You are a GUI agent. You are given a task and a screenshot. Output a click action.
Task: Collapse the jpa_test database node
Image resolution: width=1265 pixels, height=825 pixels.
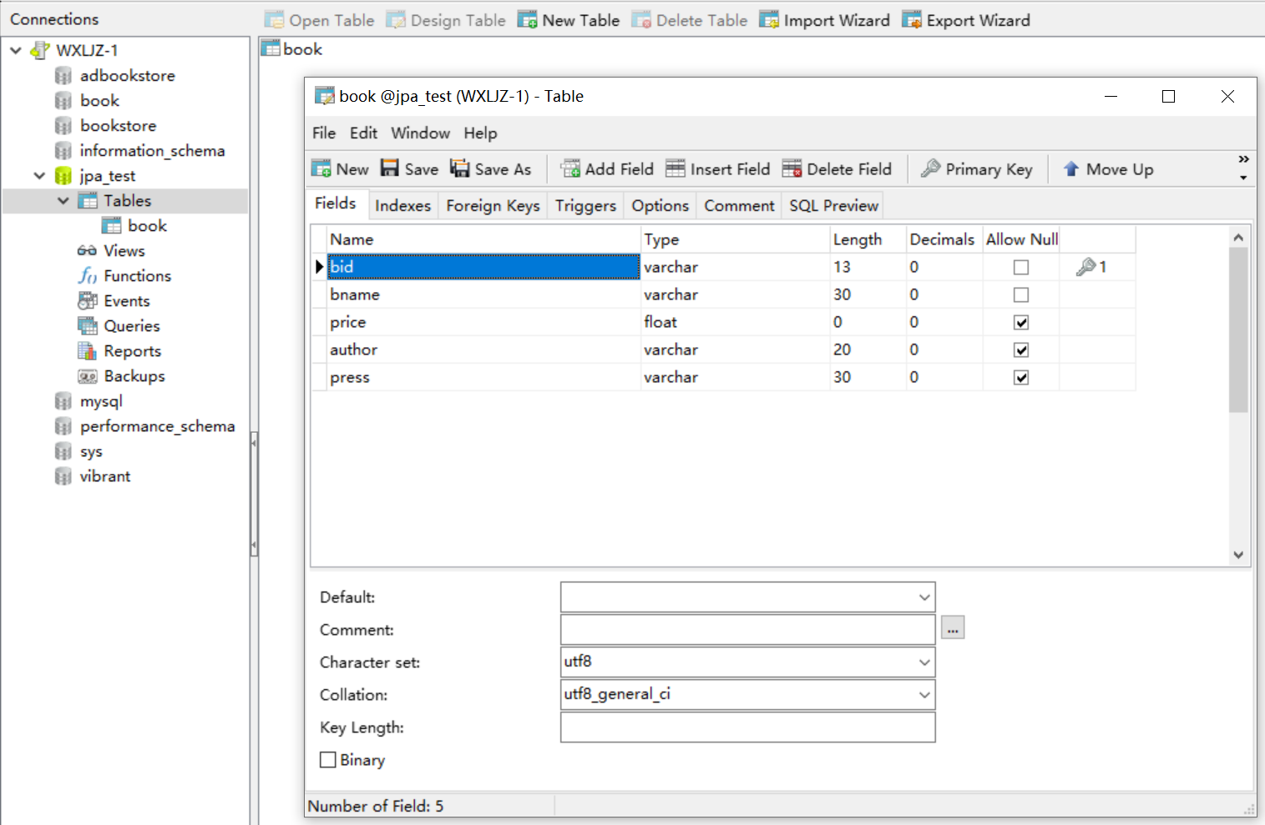[x=39, y=176]
